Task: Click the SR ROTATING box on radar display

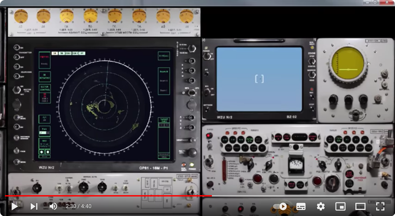Action: (x=45, y=76)
